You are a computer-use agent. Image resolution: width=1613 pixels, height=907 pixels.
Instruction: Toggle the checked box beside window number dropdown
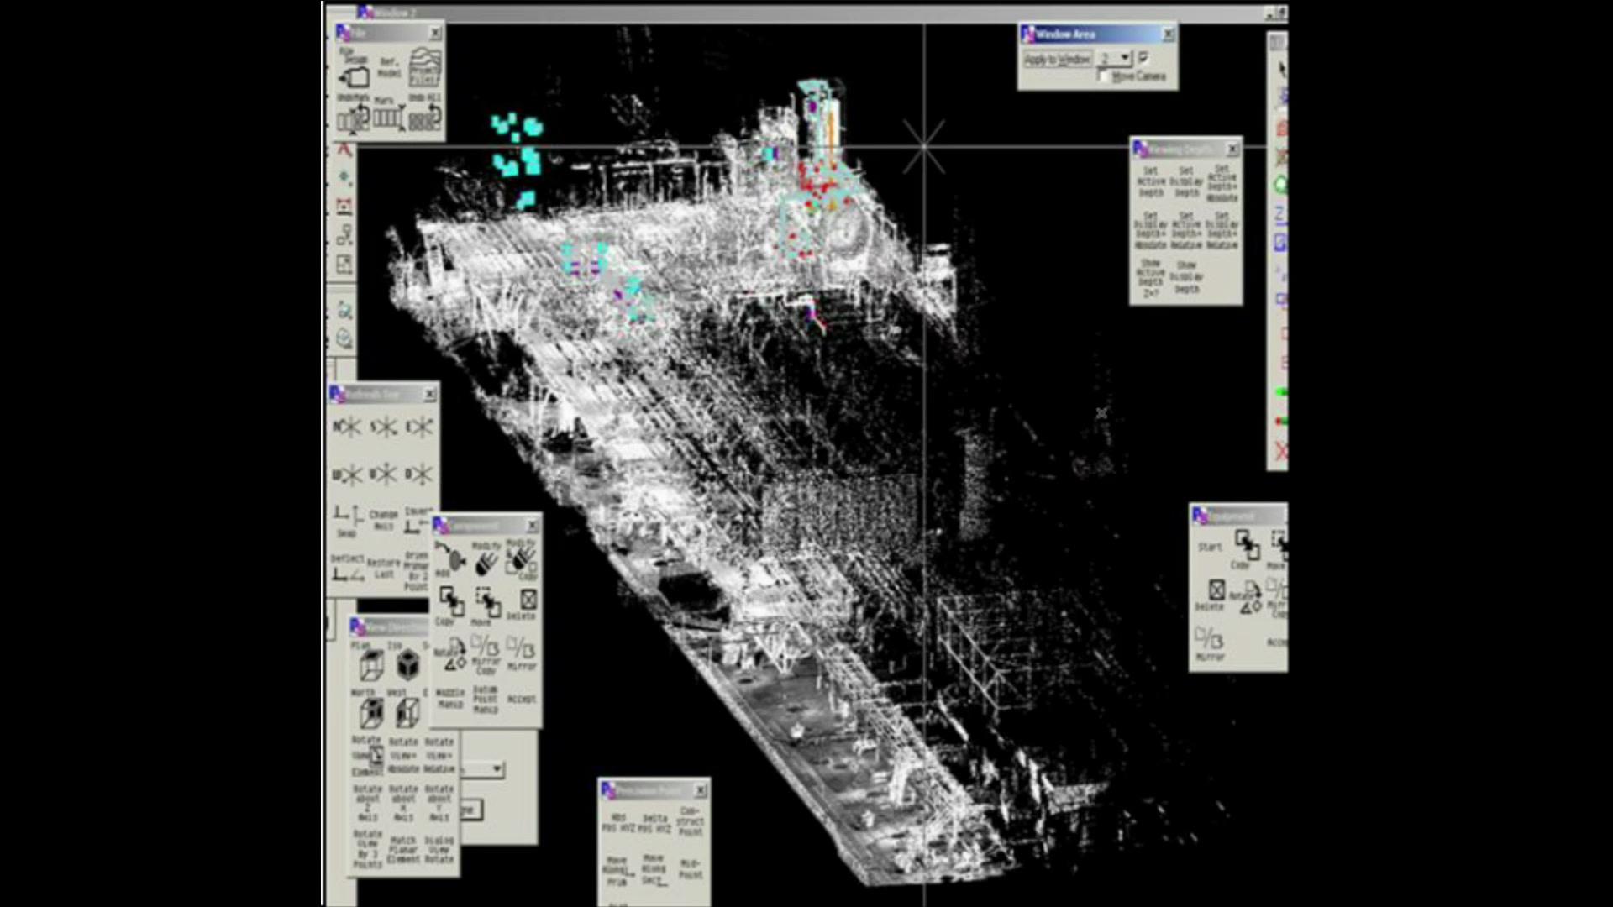pos(1143,58)
